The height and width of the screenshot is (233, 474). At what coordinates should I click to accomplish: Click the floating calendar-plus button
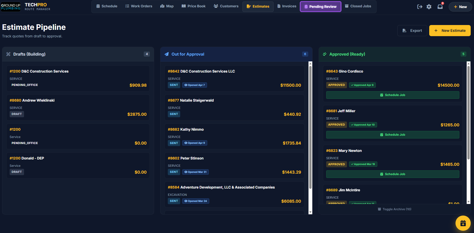click(463, 223)
